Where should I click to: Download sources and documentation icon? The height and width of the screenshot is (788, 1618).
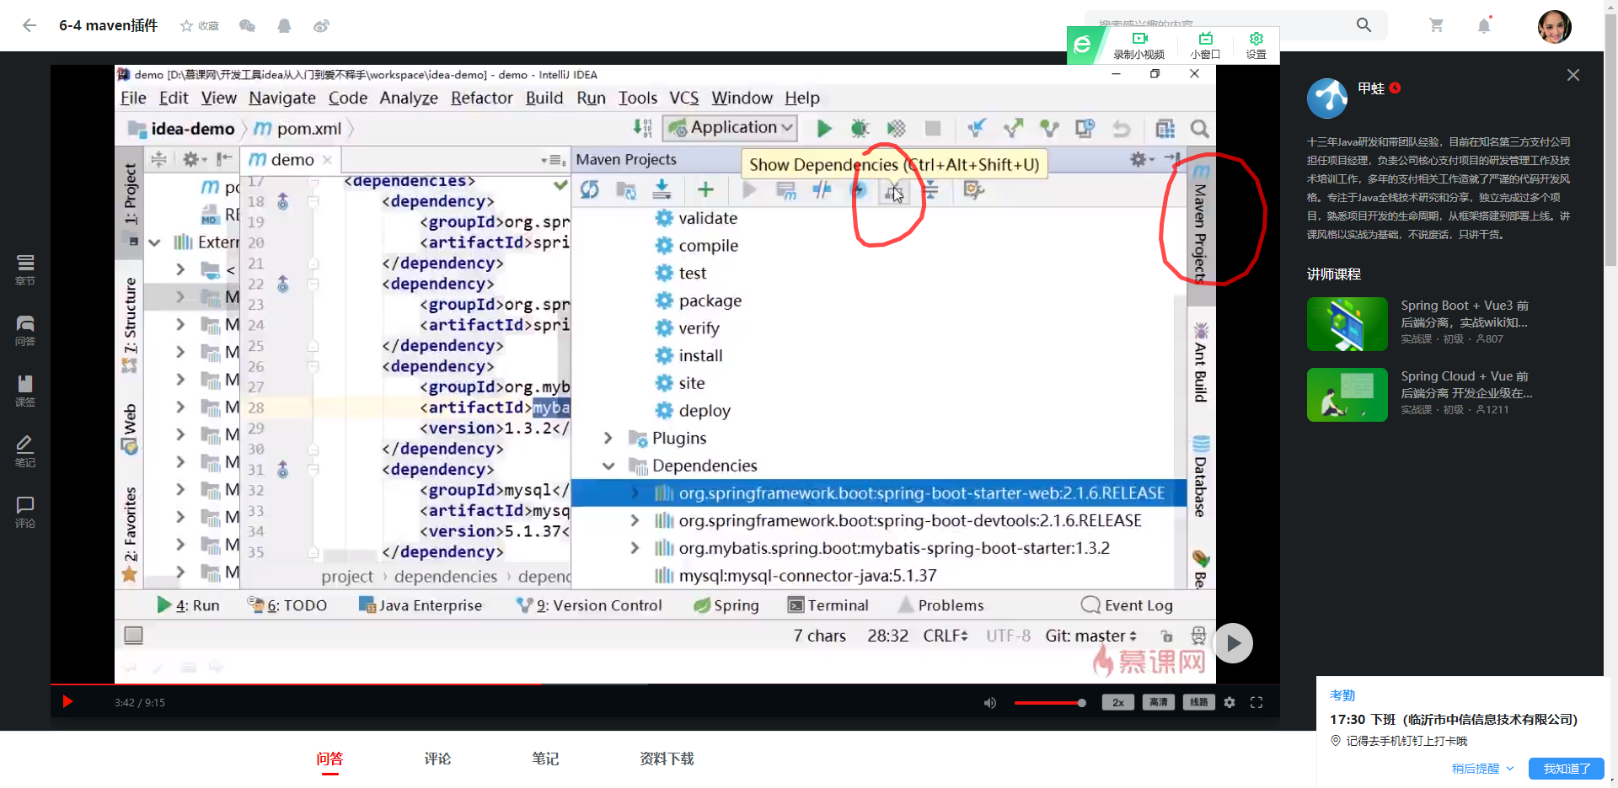(662, 190)
